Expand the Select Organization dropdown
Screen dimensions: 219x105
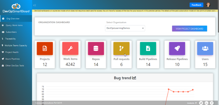125,28
